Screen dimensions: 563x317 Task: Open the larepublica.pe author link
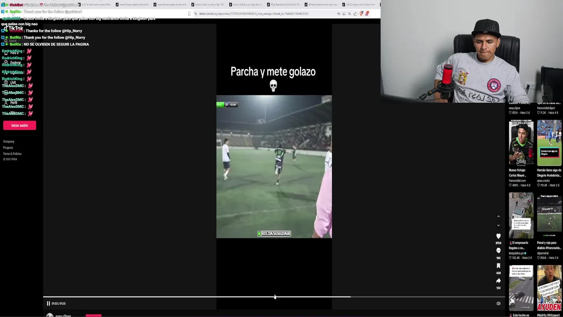click(518, 253)
